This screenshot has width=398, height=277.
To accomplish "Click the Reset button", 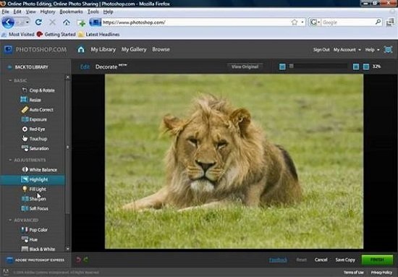I will (301, 260).
